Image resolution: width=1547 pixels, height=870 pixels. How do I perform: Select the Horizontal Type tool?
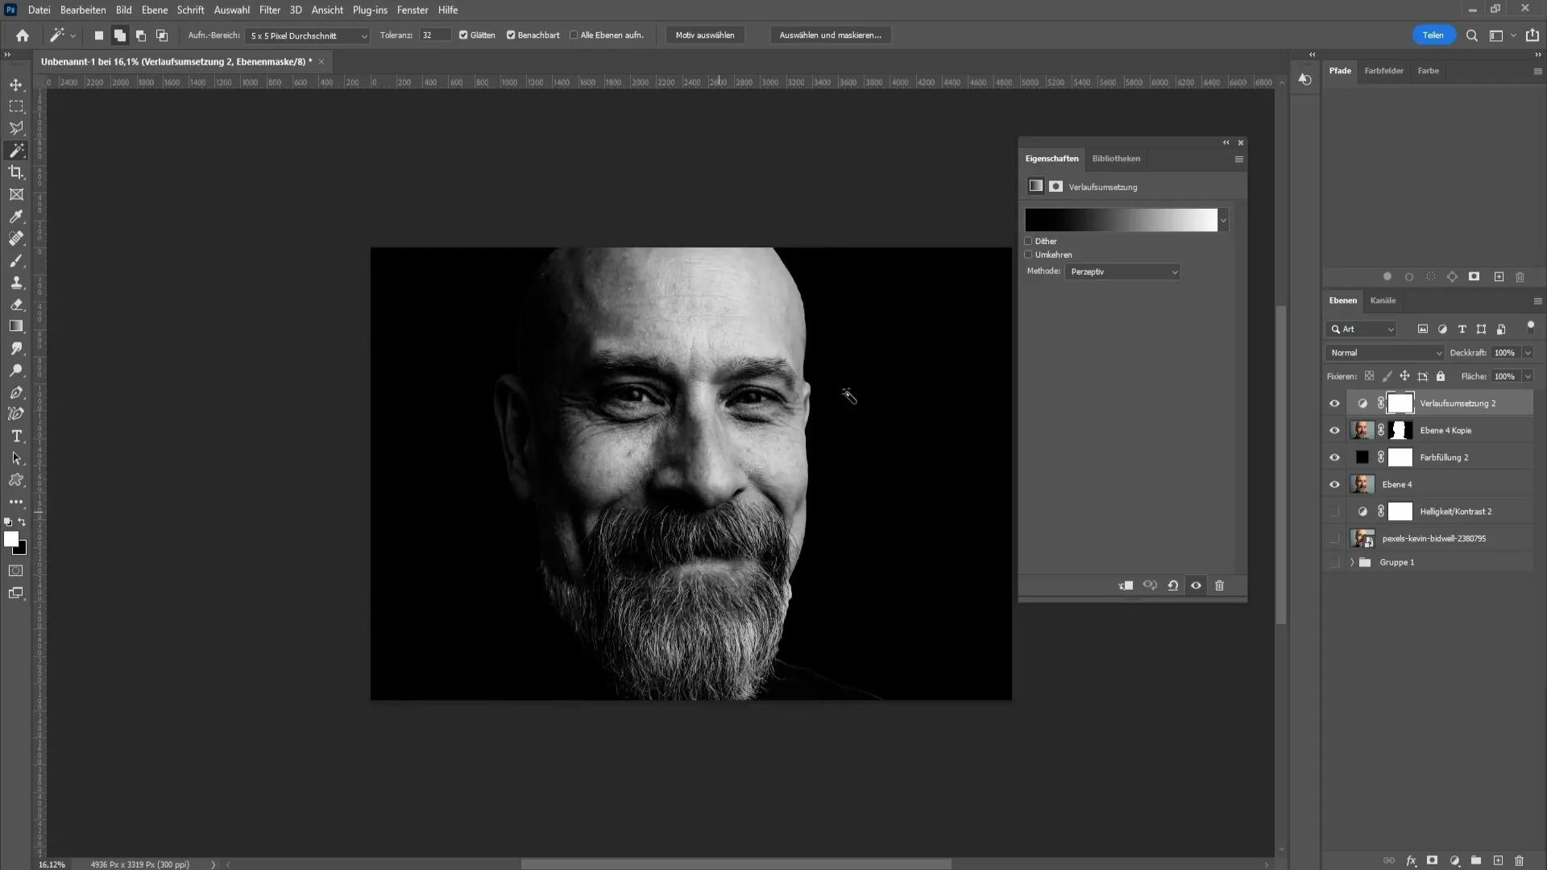(x=16, y=436)
